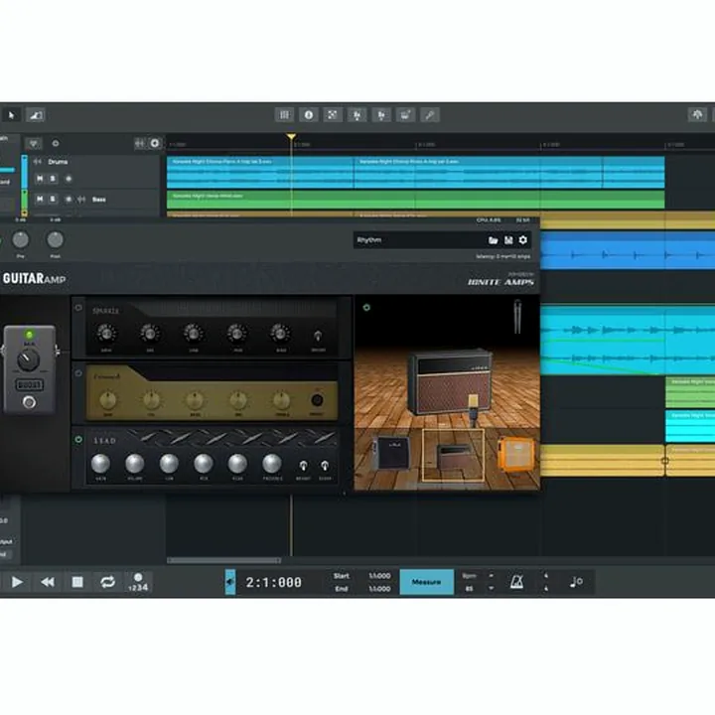Toggle the Crunch amp black switch

click(x=317, y=400)
